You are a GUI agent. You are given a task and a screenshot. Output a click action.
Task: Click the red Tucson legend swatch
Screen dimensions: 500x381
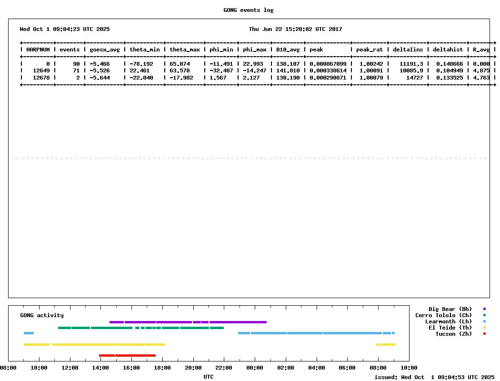pyautogui.click(x=484, y=334)
